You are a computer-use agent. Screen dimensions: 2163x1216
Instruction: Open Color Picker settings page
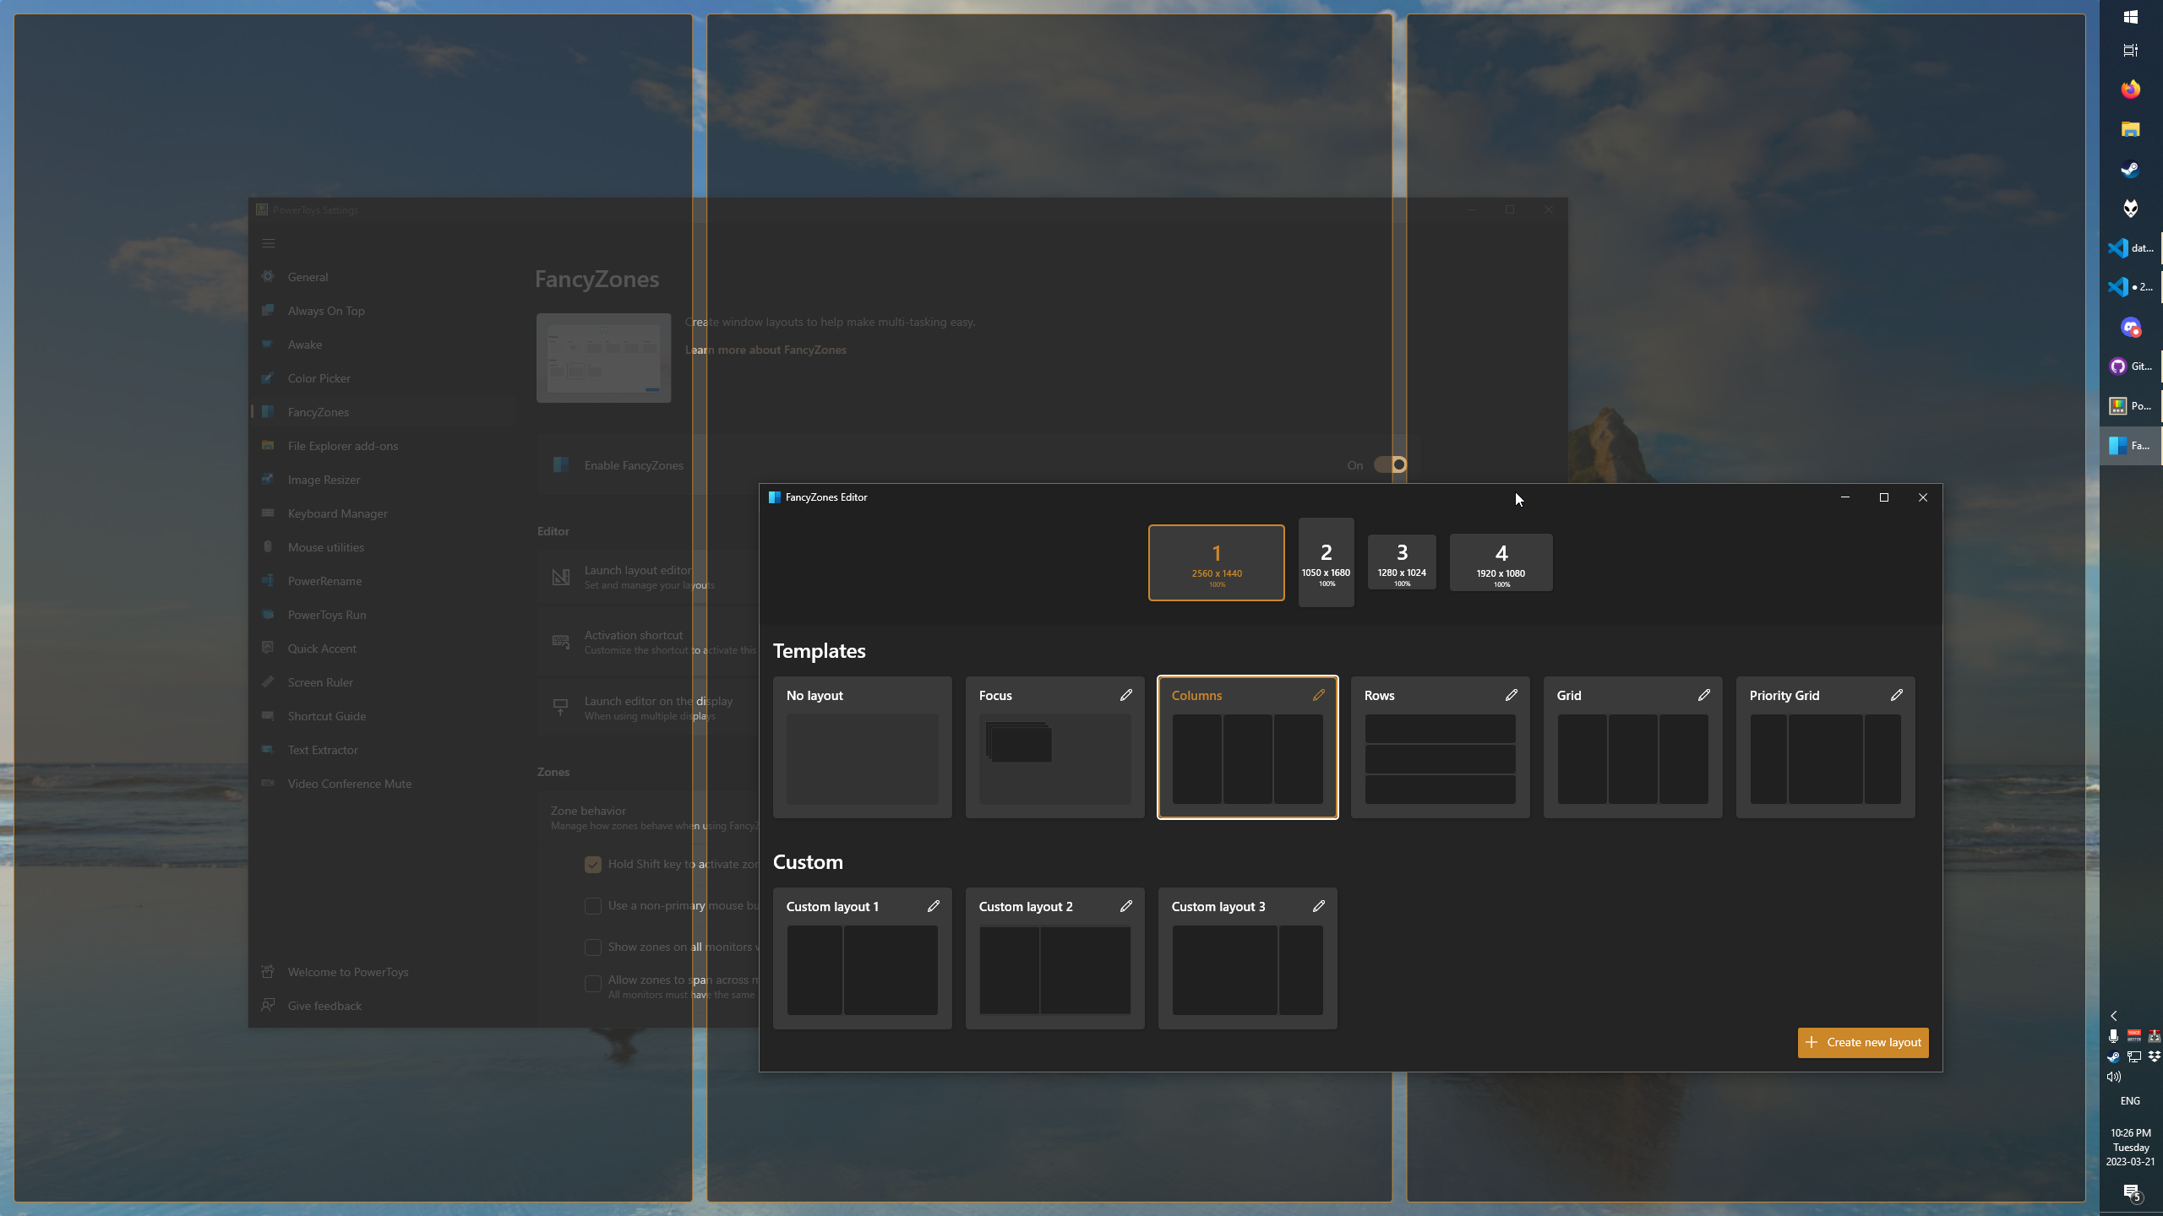(383, 378)
